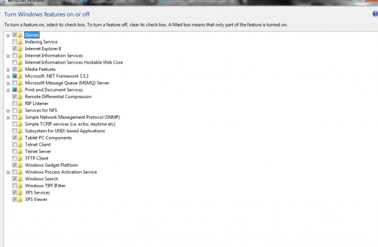Image resolution: width=378 pixels, height=247 pixels.
Task: Click the Windows Search folder icon
Action: [20, 178]
